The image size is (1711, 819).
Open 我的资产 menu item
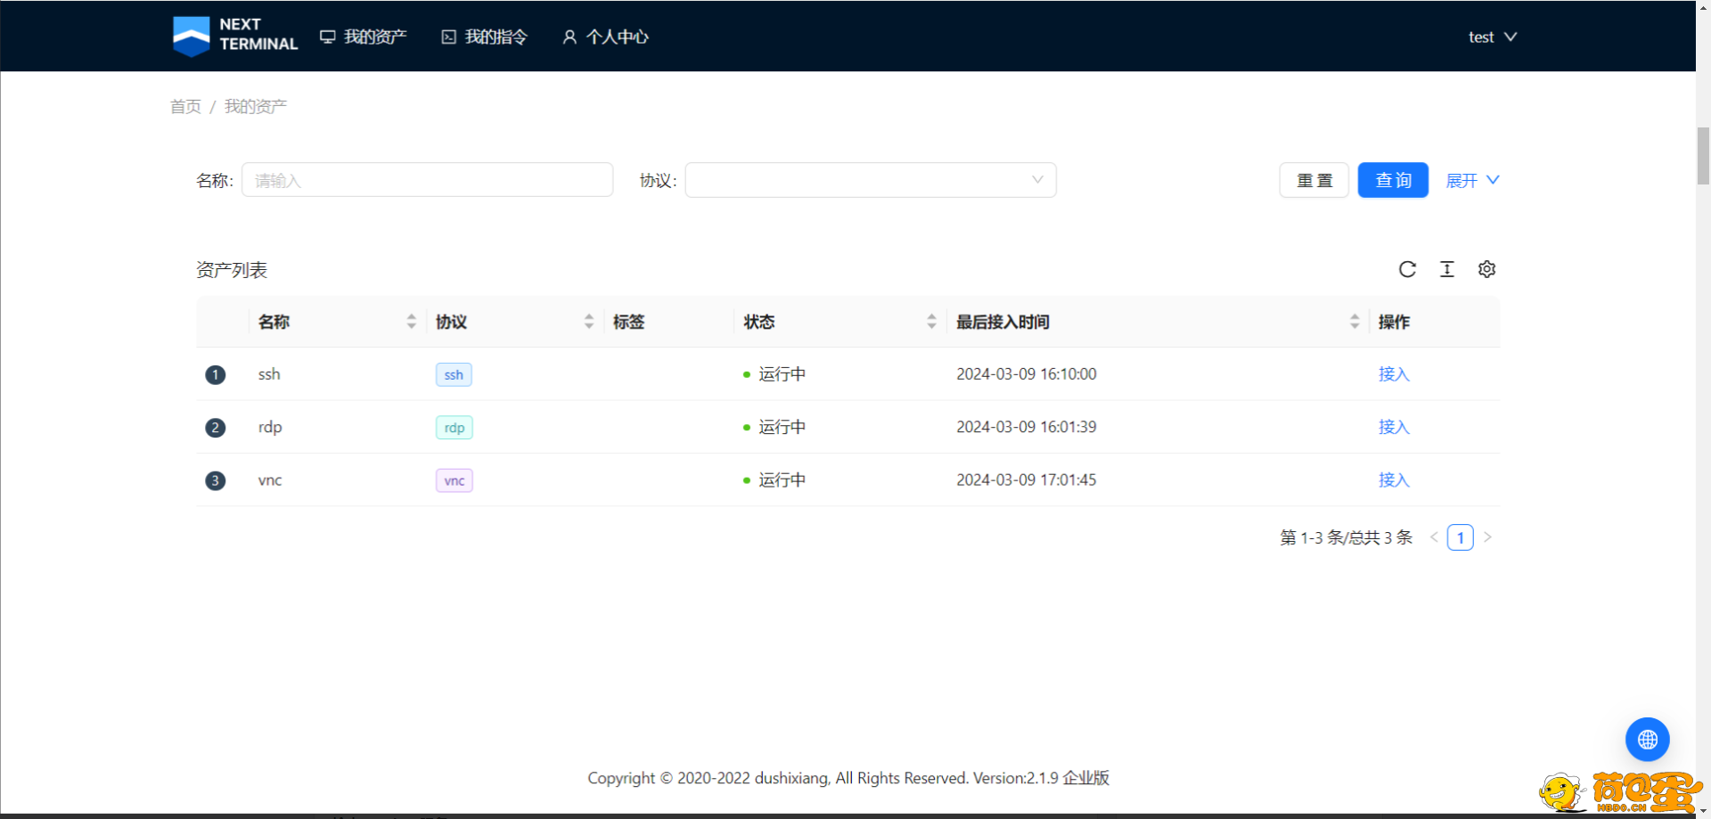tap(364, 37)
